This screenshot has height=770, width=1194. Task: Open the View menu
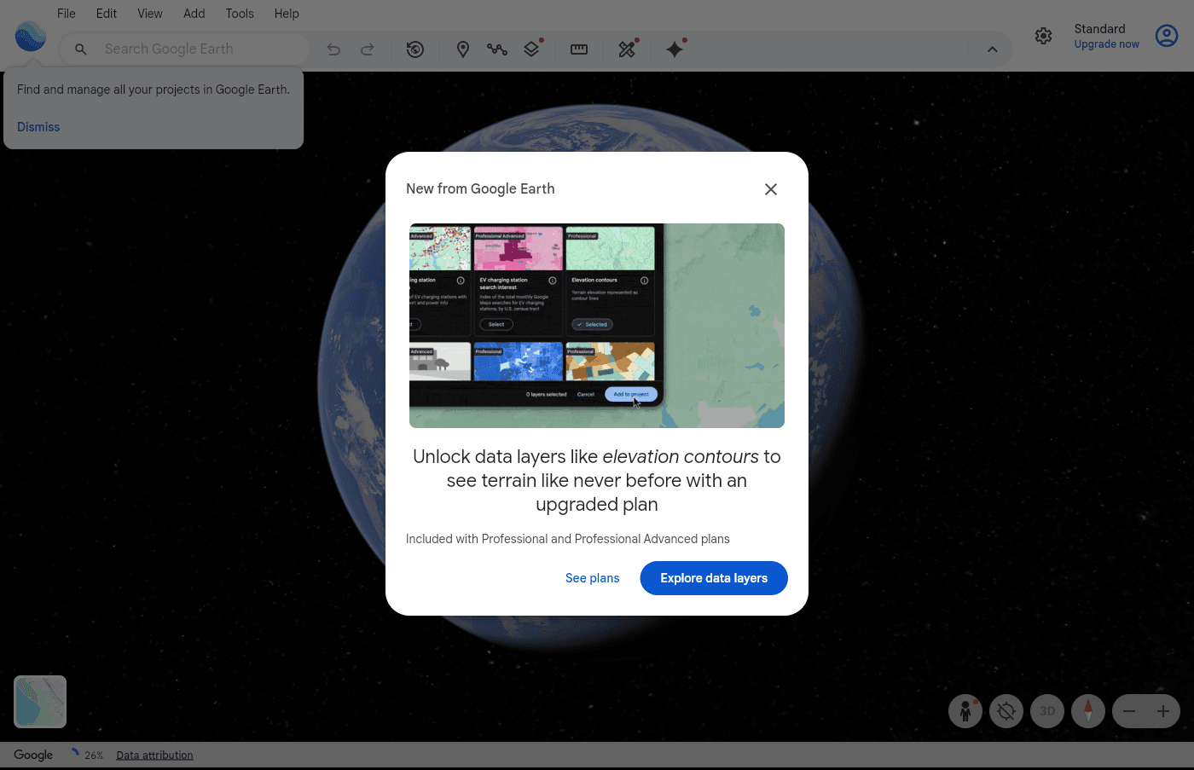pos(149,13)
